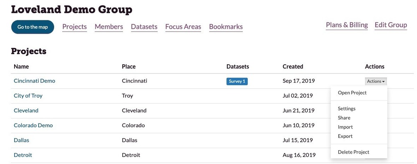Open the Colorado Demo project link

[x=33, y=125]
